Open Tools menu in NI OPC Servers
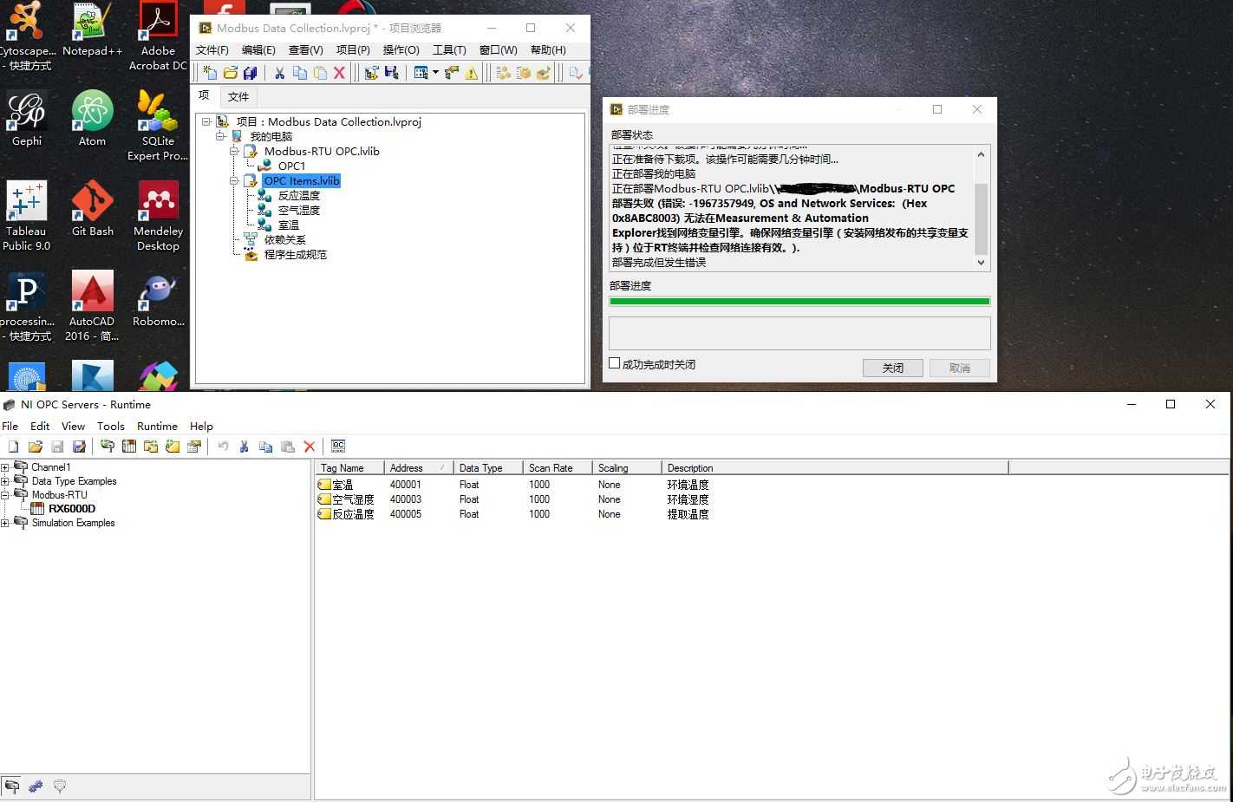 pos(111,427)
